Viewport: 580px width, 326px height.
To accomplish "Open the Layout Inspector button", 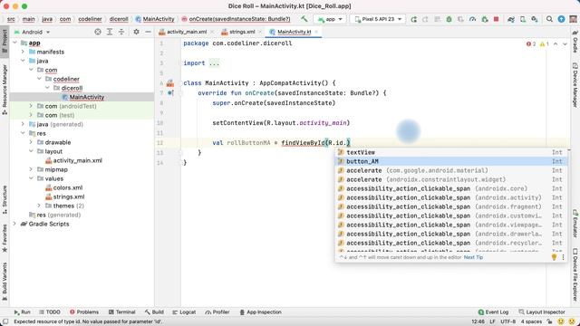I will [x=542, y=312].
